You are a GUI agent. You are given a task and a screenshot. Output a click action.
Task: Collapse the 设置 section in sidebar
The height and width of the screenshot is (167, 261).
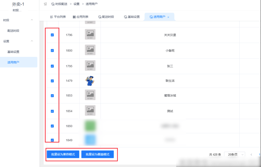tap(32, 41)
